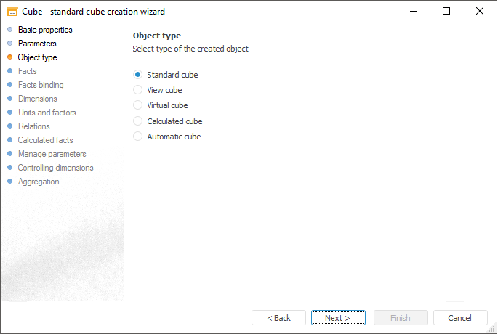Choose the View cube option

(x=138, y=90)
